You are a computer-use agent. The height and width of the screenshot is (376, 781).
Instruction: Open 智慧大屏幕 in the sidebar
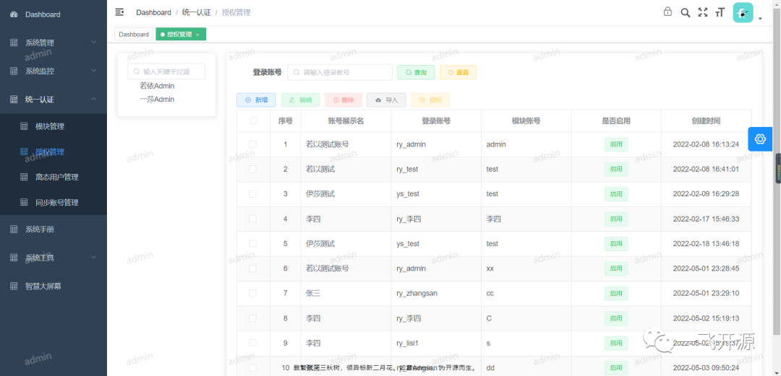coord(54,287)
